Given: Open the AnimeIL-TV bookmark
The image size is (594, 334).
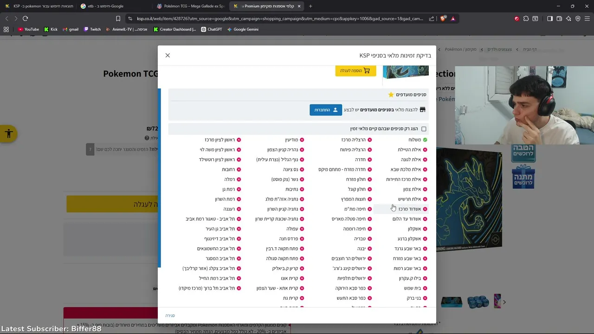Looking at the screenshot, I should tap(126, 29).
